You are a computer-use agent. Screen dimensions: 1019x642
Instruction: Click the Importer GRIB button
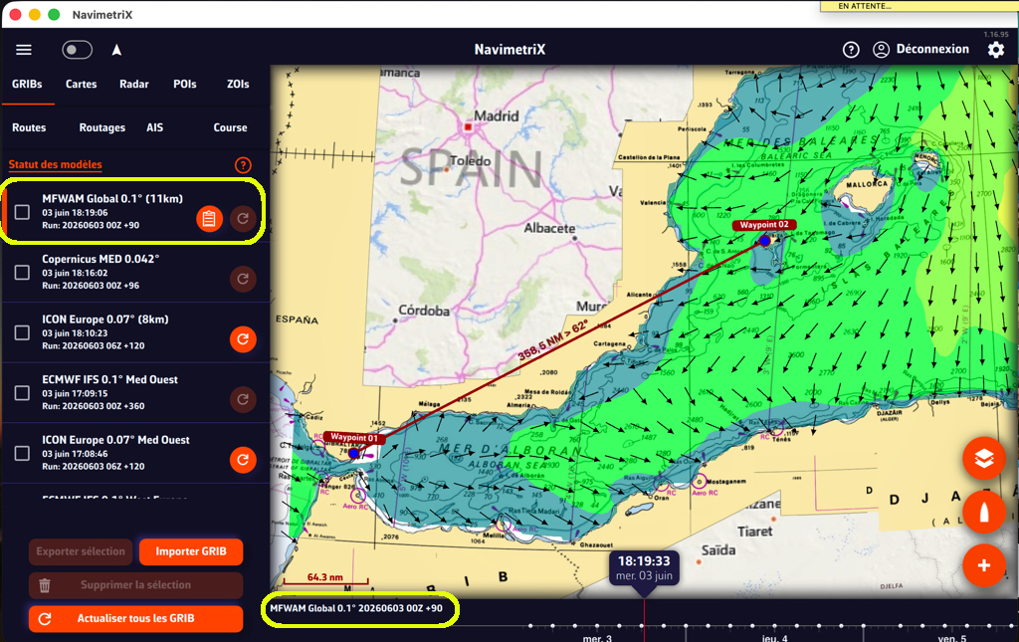[191, 551]
